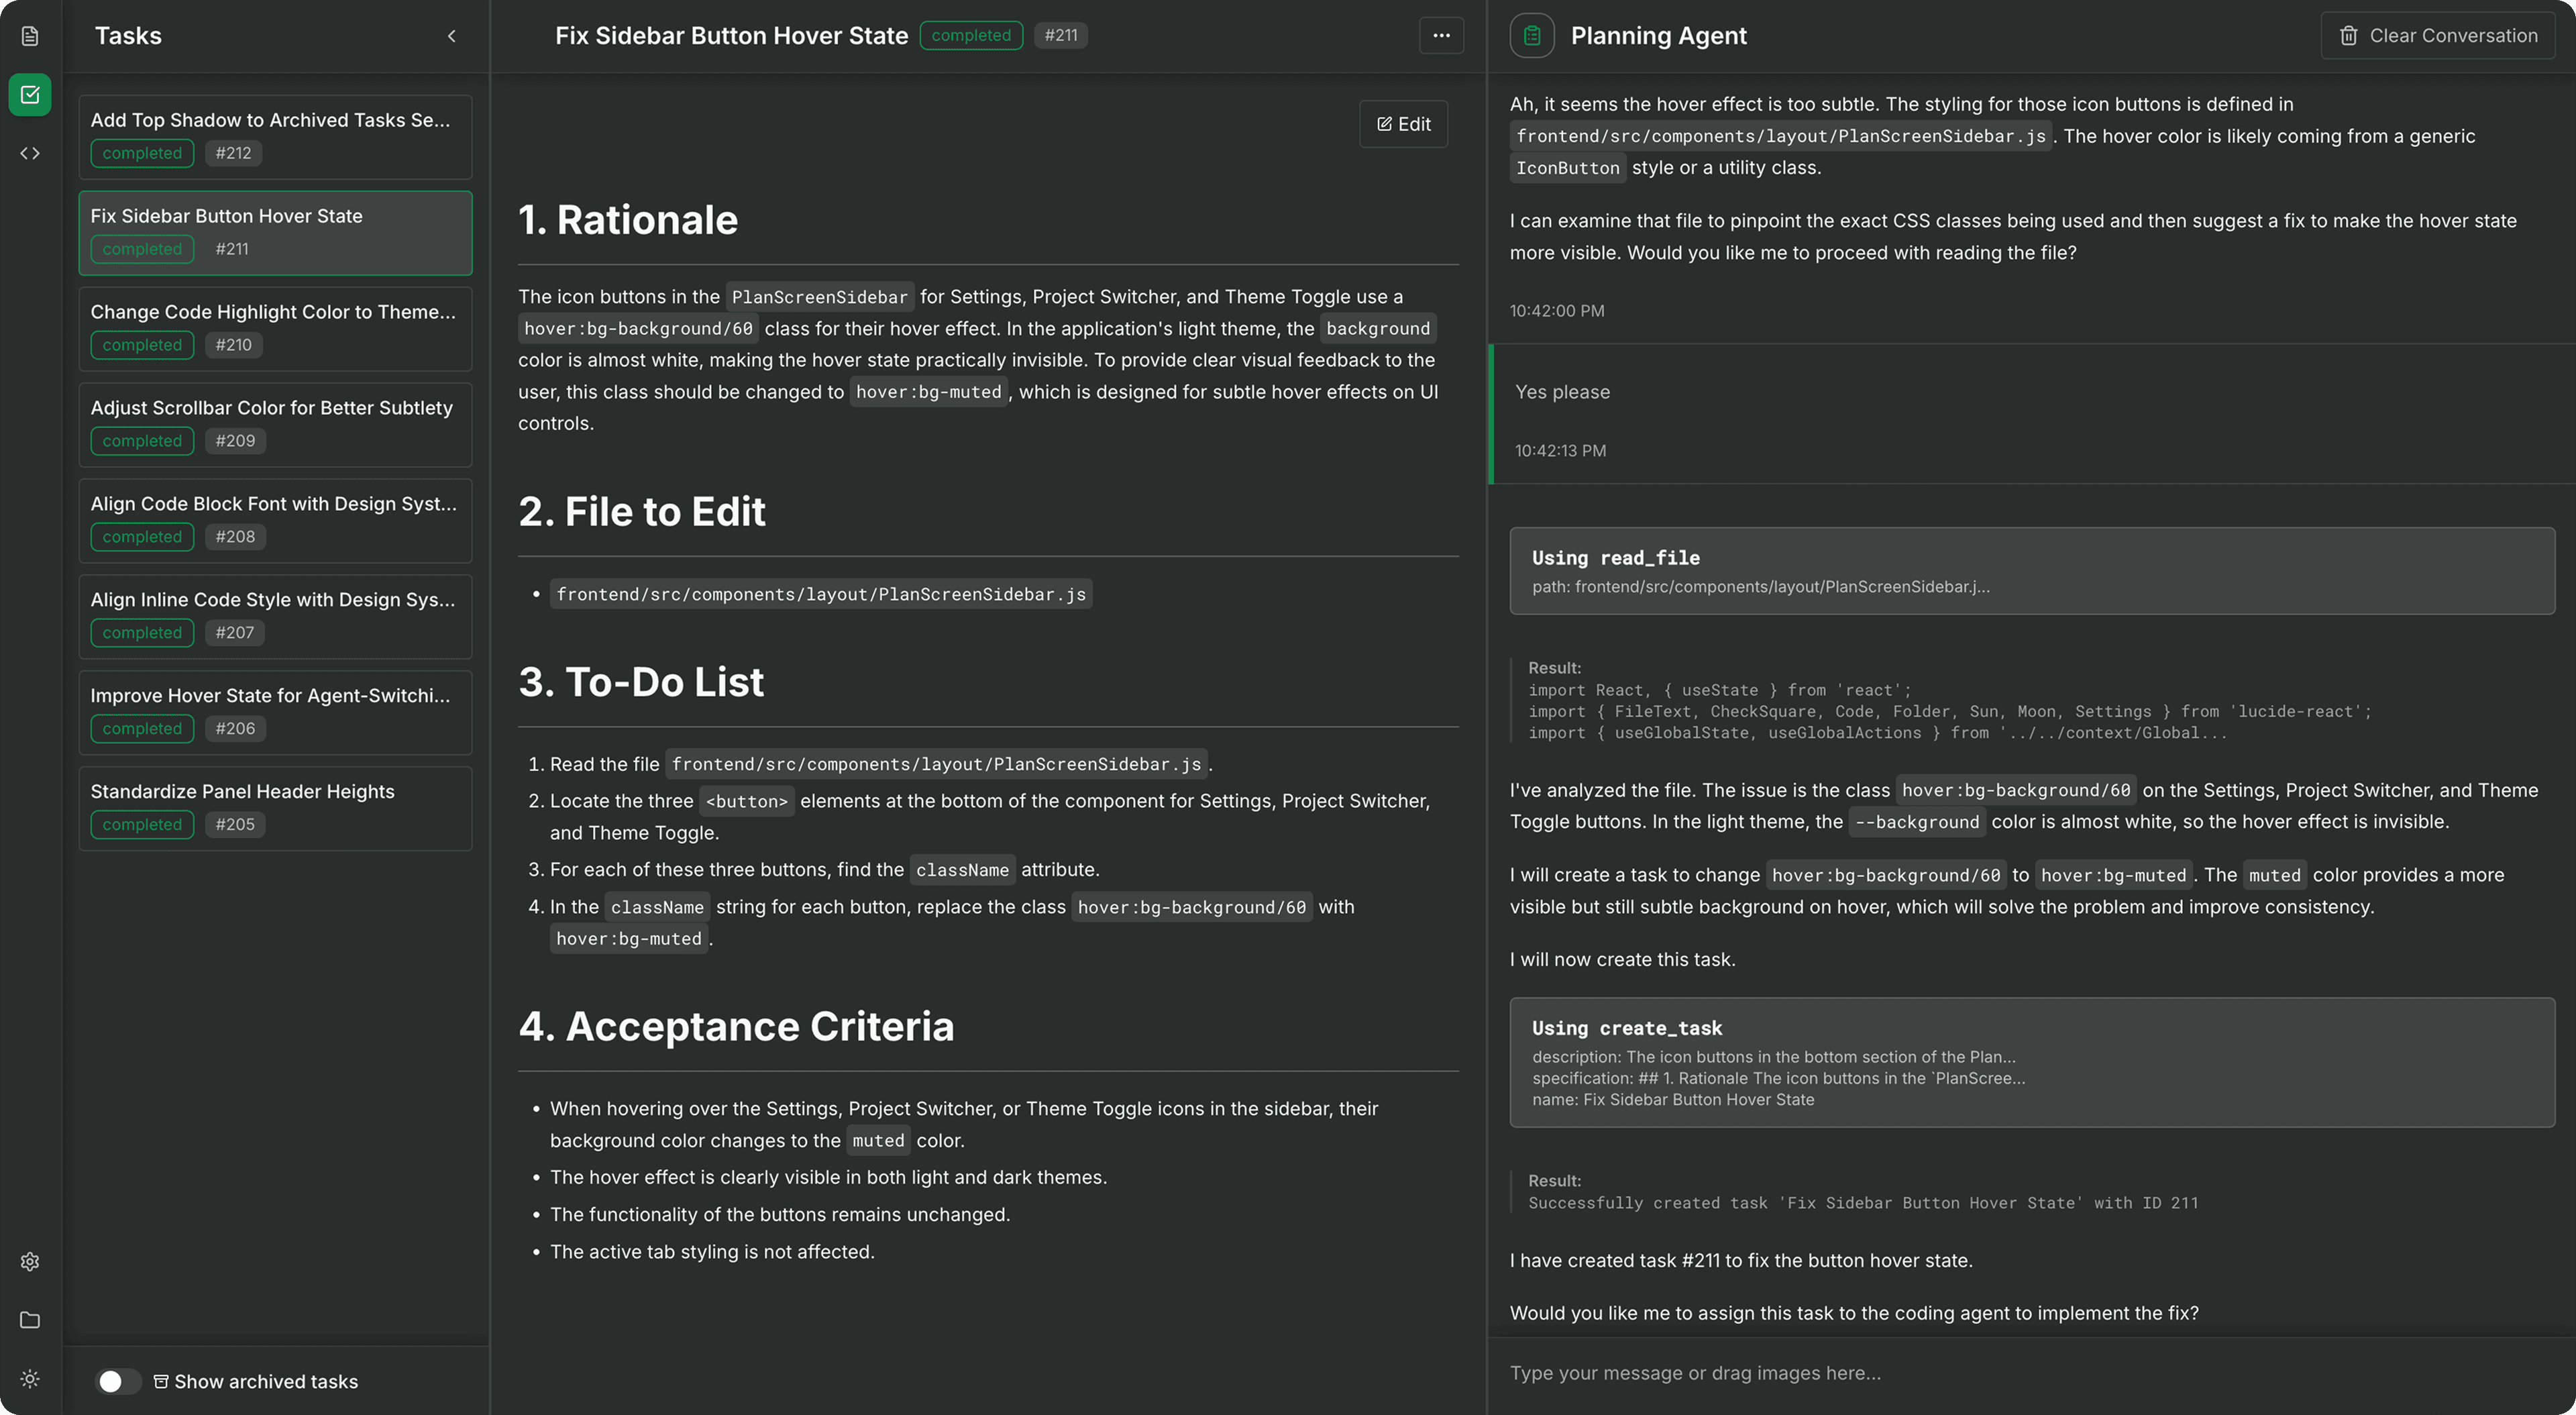Expand the Using create_task tool call block
Screen dimensions: 2576x1415
click(2032, 1062)
